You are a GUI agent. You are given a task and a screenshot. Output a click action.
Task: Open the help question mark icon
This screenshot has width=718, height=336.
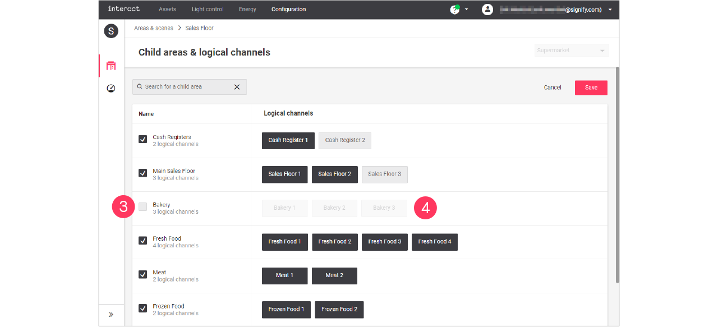click(454, 10)
